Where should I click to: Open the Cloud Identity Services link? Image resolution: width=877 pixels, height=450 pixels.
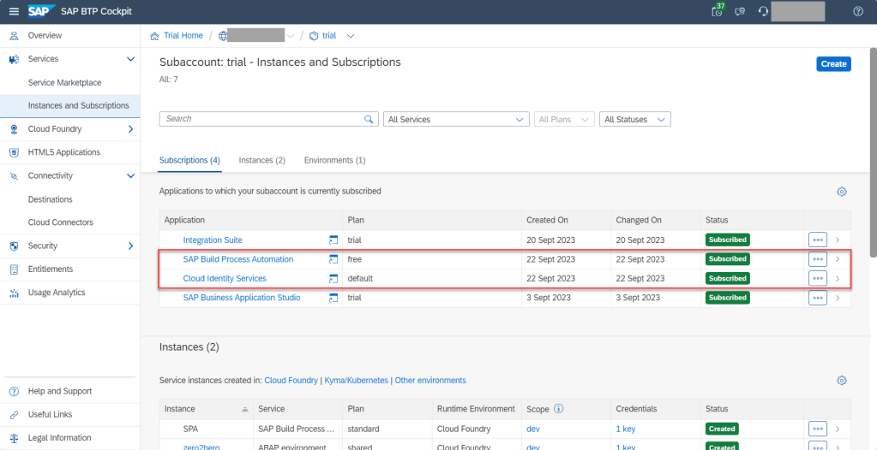click(225, 279)
